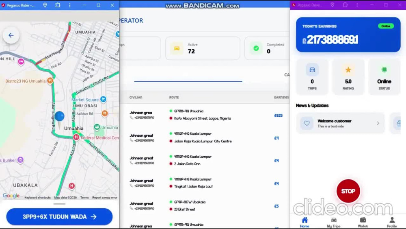Click the GF9P+M7W Ubakala pickup text
The image size is (406, 229).
[x=190, y=202]
